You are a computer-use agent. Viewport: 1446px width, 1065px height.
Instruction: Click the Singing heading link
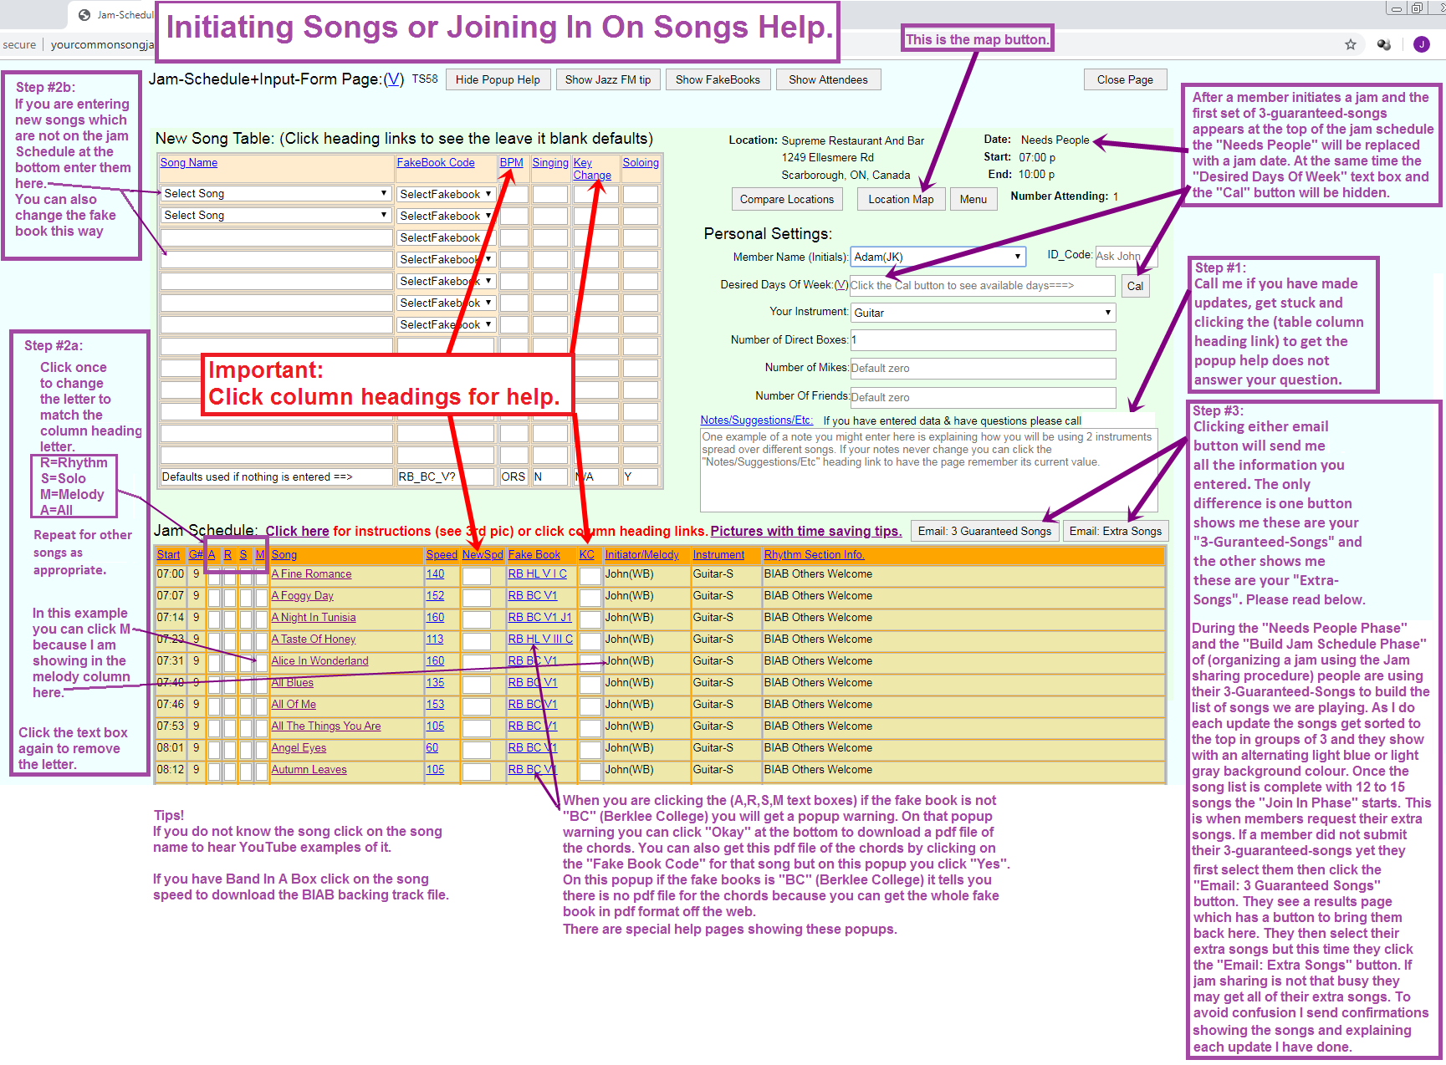click(550, 163)
